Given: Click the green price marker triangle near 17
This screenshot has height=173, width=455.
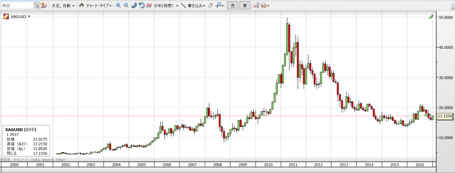Looking at the screenshot, I should 426,115.
